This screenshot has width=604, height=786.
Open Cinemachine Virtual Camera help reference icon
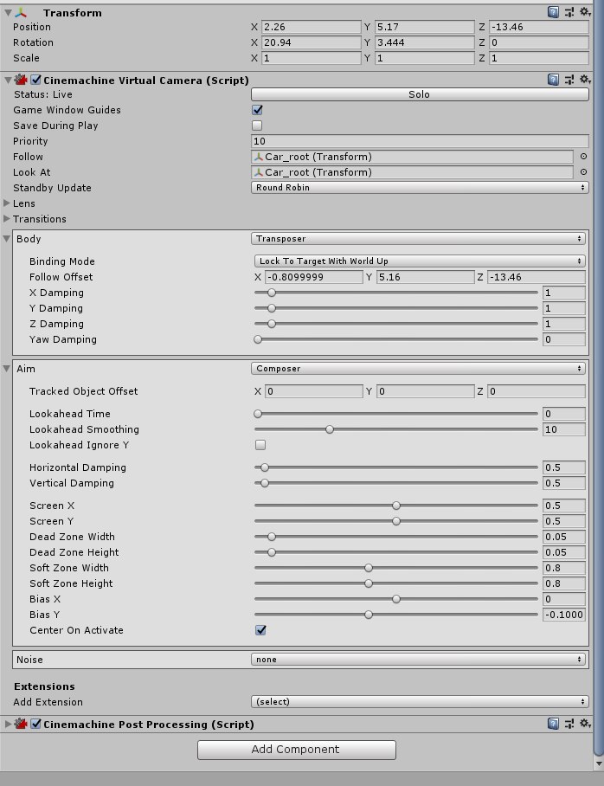click(x=553, y=79)
